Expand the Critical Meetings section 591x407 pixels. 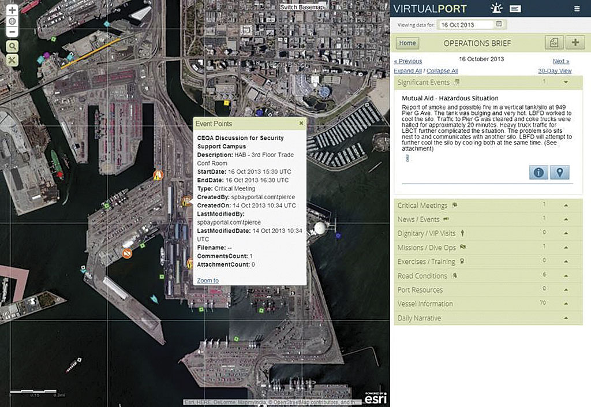point(566,206)
